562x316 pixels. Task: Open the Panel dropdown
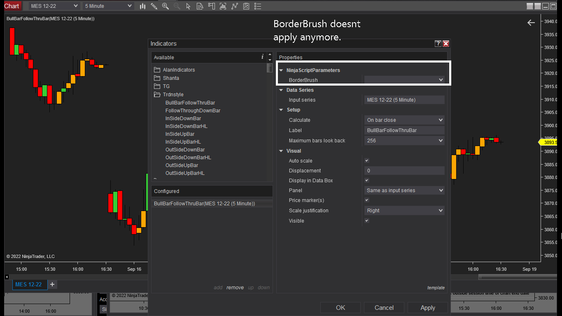[404, 191]
